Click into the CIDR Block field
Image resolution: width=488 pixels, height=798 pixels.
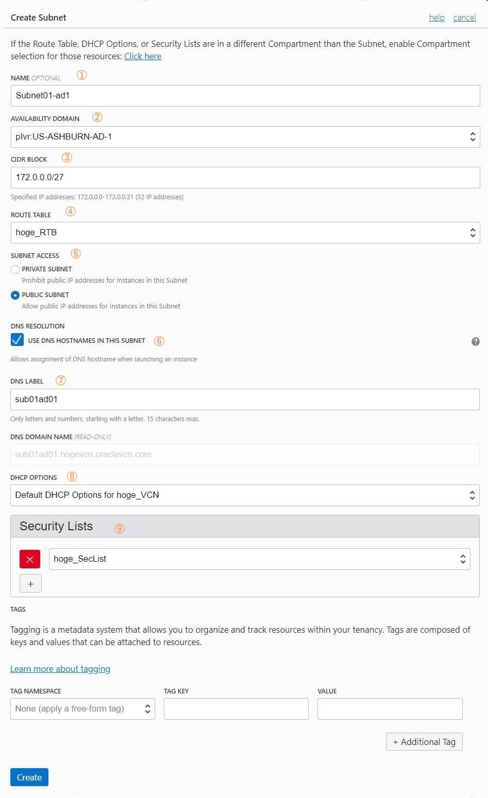click(x=245, y=178)
